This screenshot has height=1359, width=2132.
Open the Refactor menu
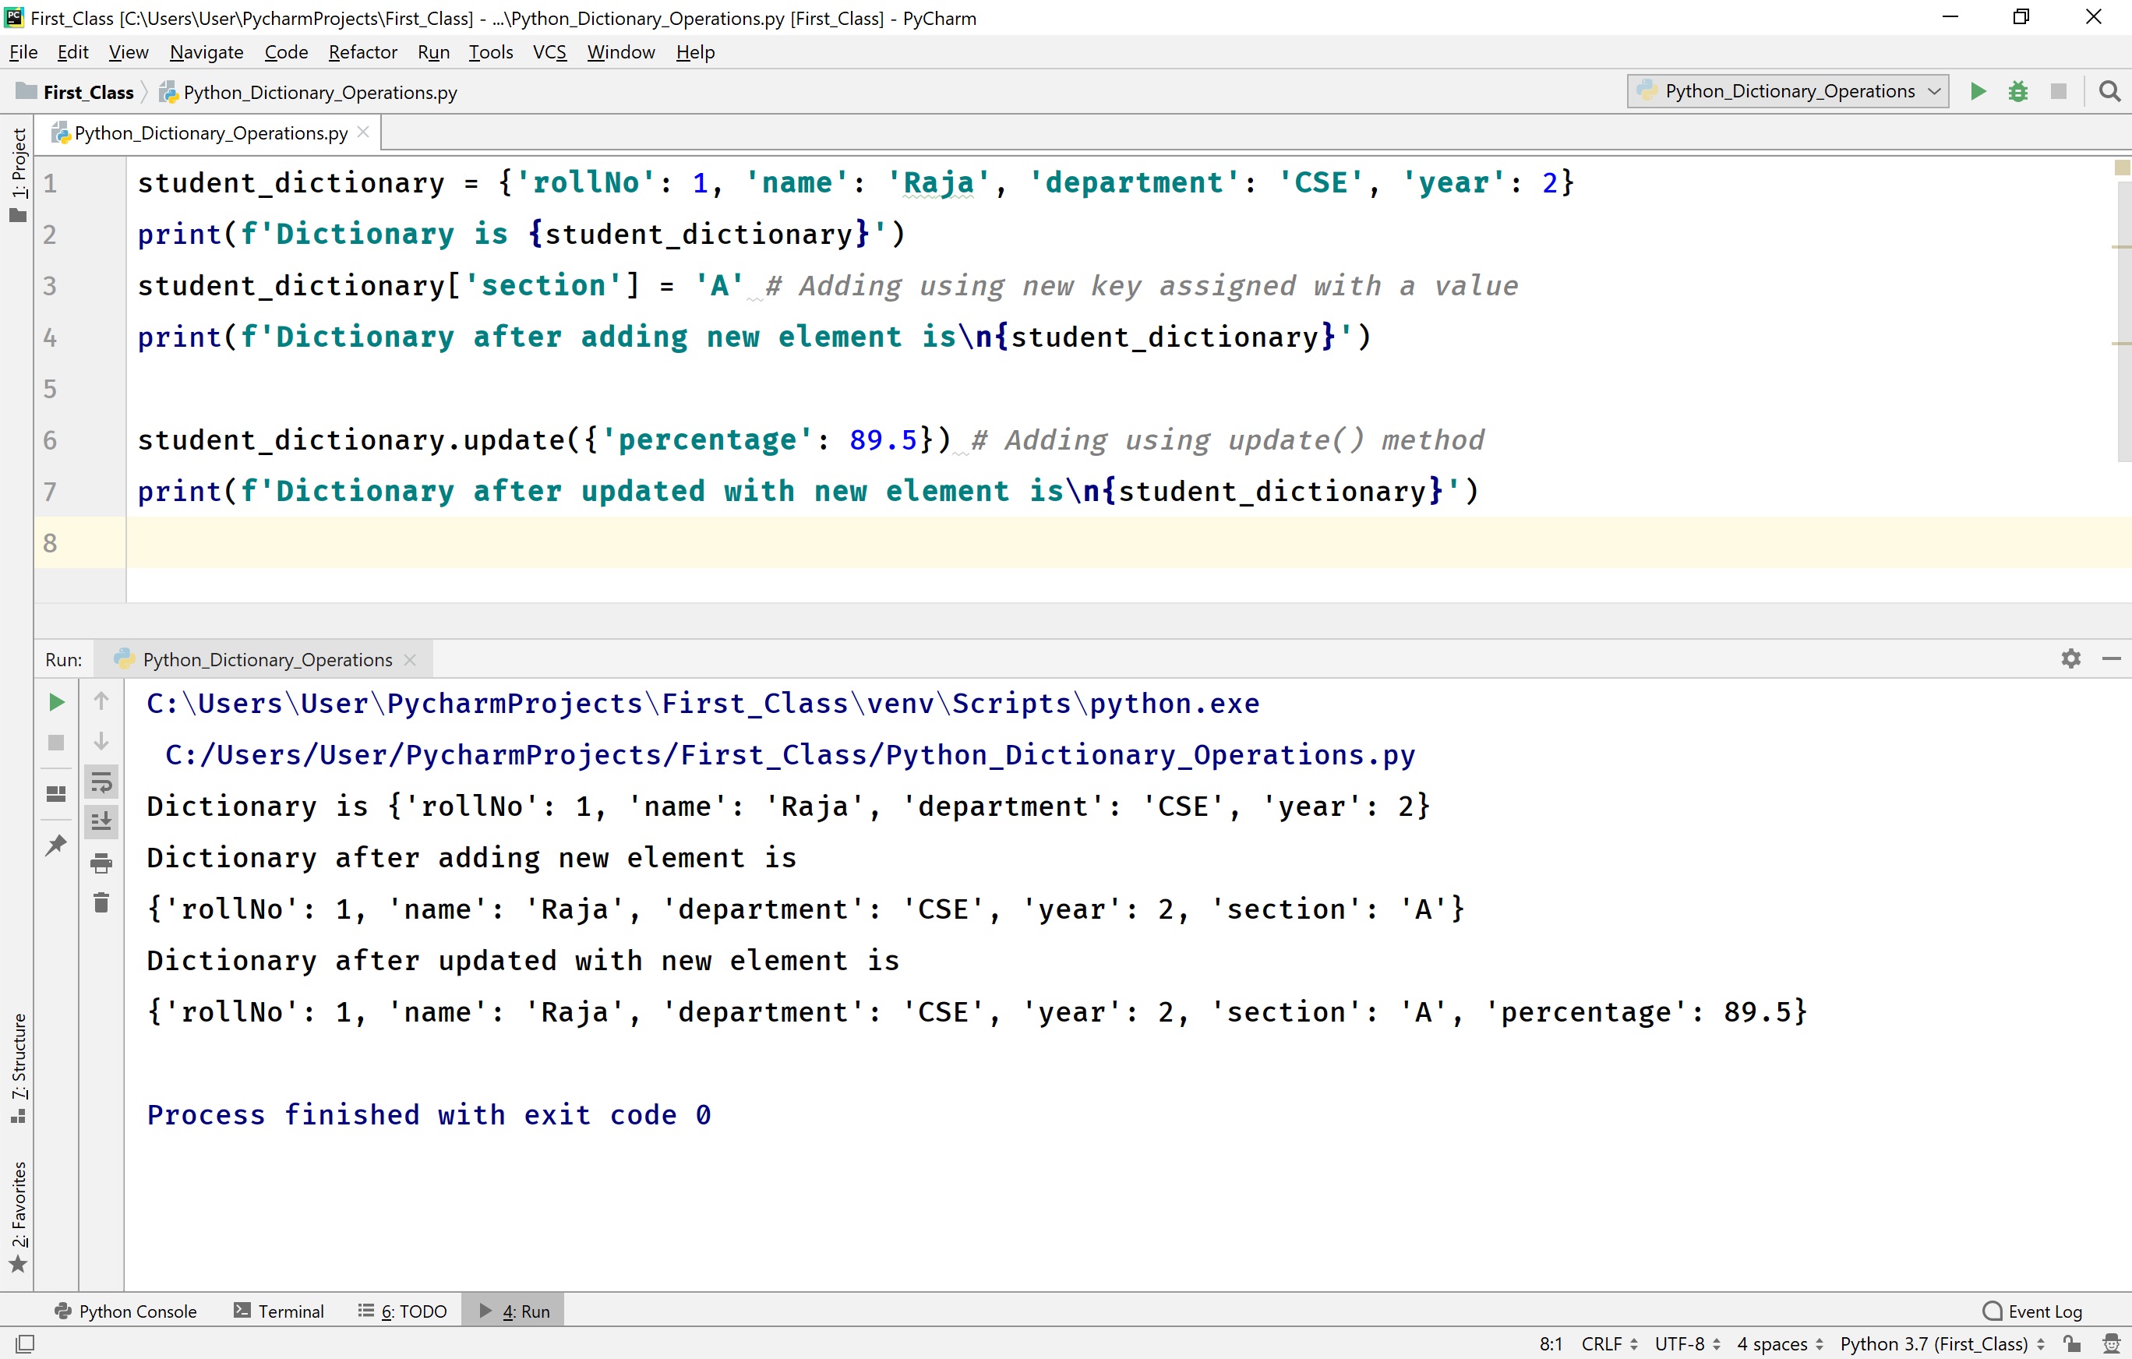[362, 52]
